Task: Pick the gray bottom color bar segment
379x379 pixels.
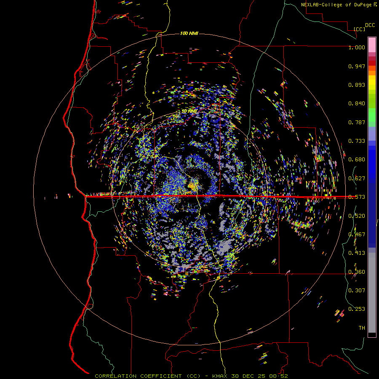Action: coord(372,293)
